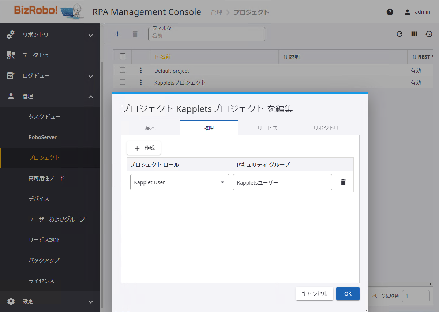The image size is (439, 312).
Task: Open the Kapplet User project role dropdown
Action: [180, 182]
